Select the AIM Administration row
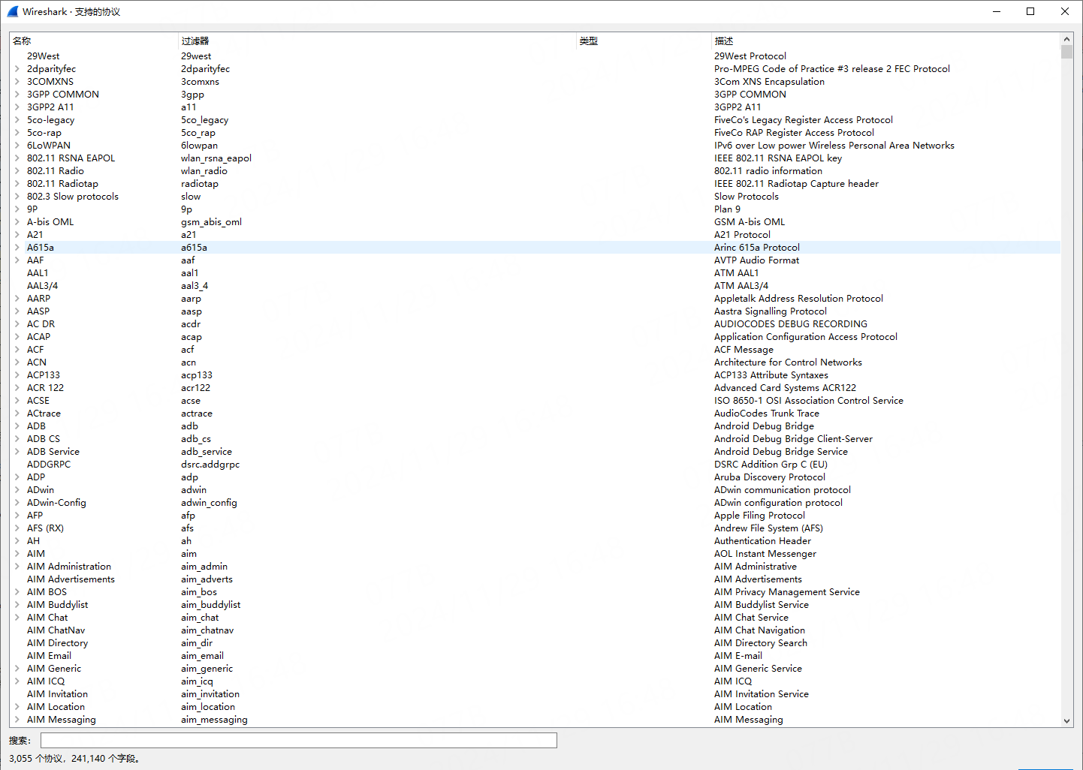Image resolution: width=1083 pixels, height=770 pixels. point(535,567)
